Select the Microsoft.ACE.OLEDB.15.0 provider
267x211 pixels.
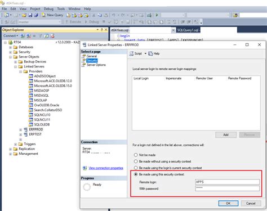pyautogui.click(x=53, y=86)
